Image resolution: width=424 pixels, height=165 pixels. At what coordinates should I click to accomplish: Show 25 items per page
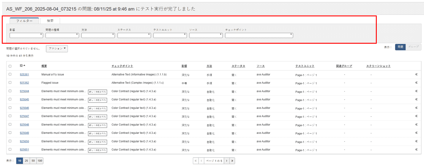point(26,161)
